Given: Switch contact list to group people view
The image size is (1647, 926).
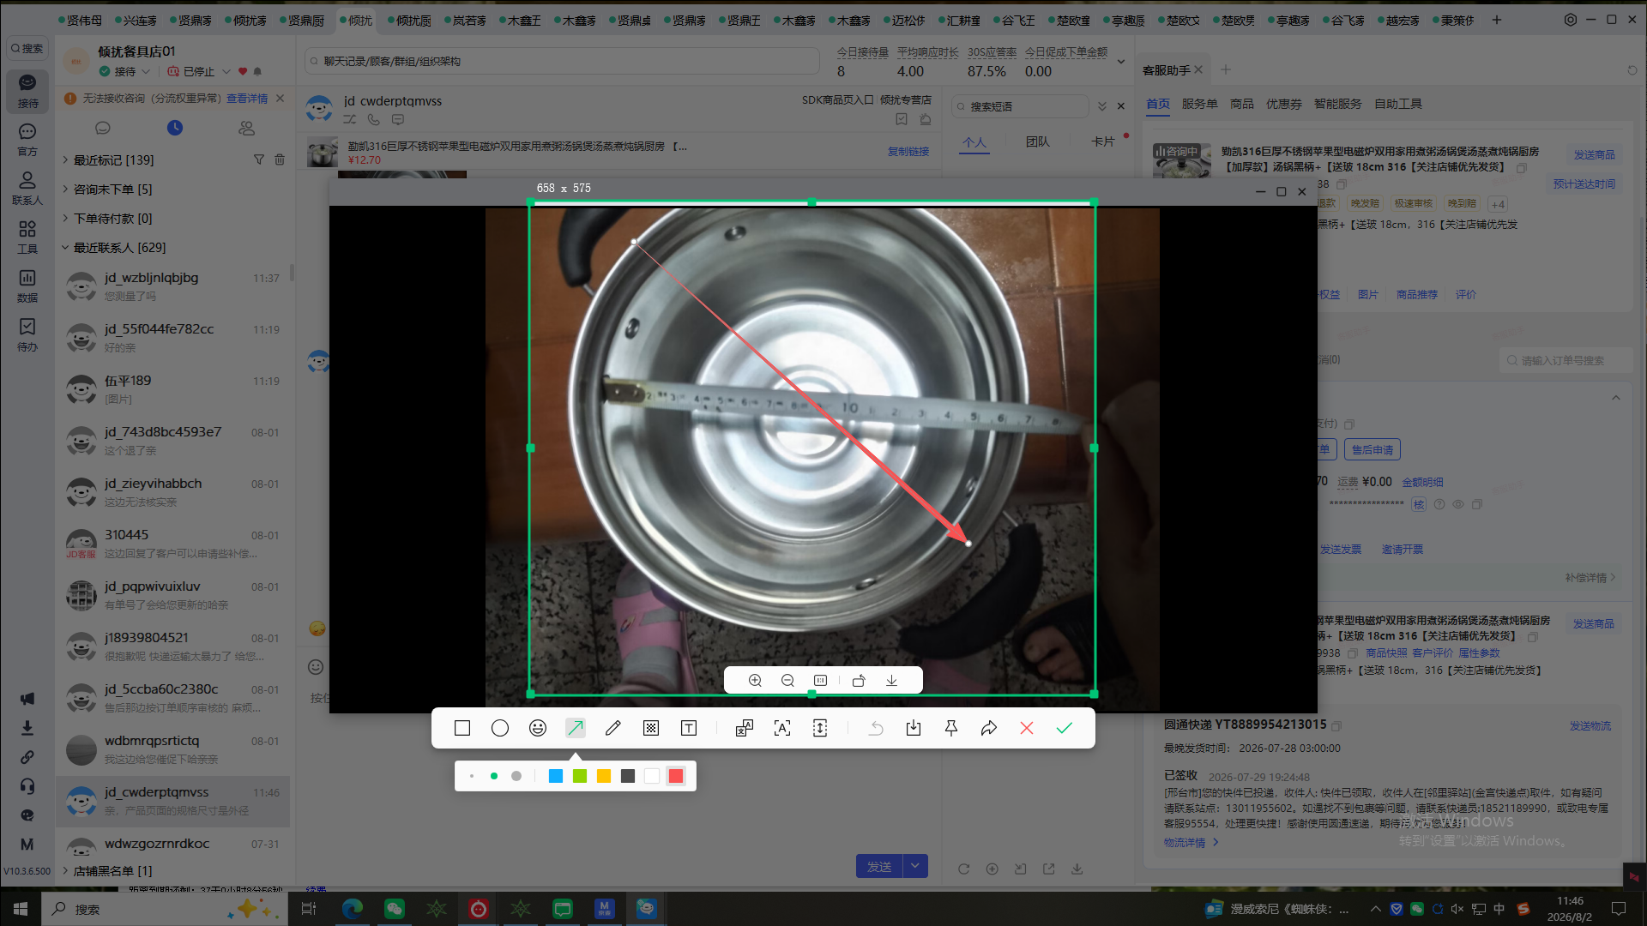Looking at the screenshot, I should [247, 128].
